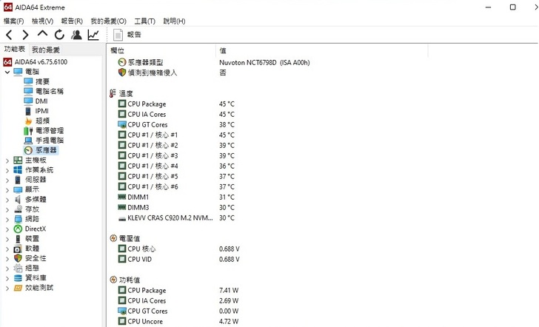Expand the 存放 tree node
539x327 pixels.
click(x=7, y=209)
